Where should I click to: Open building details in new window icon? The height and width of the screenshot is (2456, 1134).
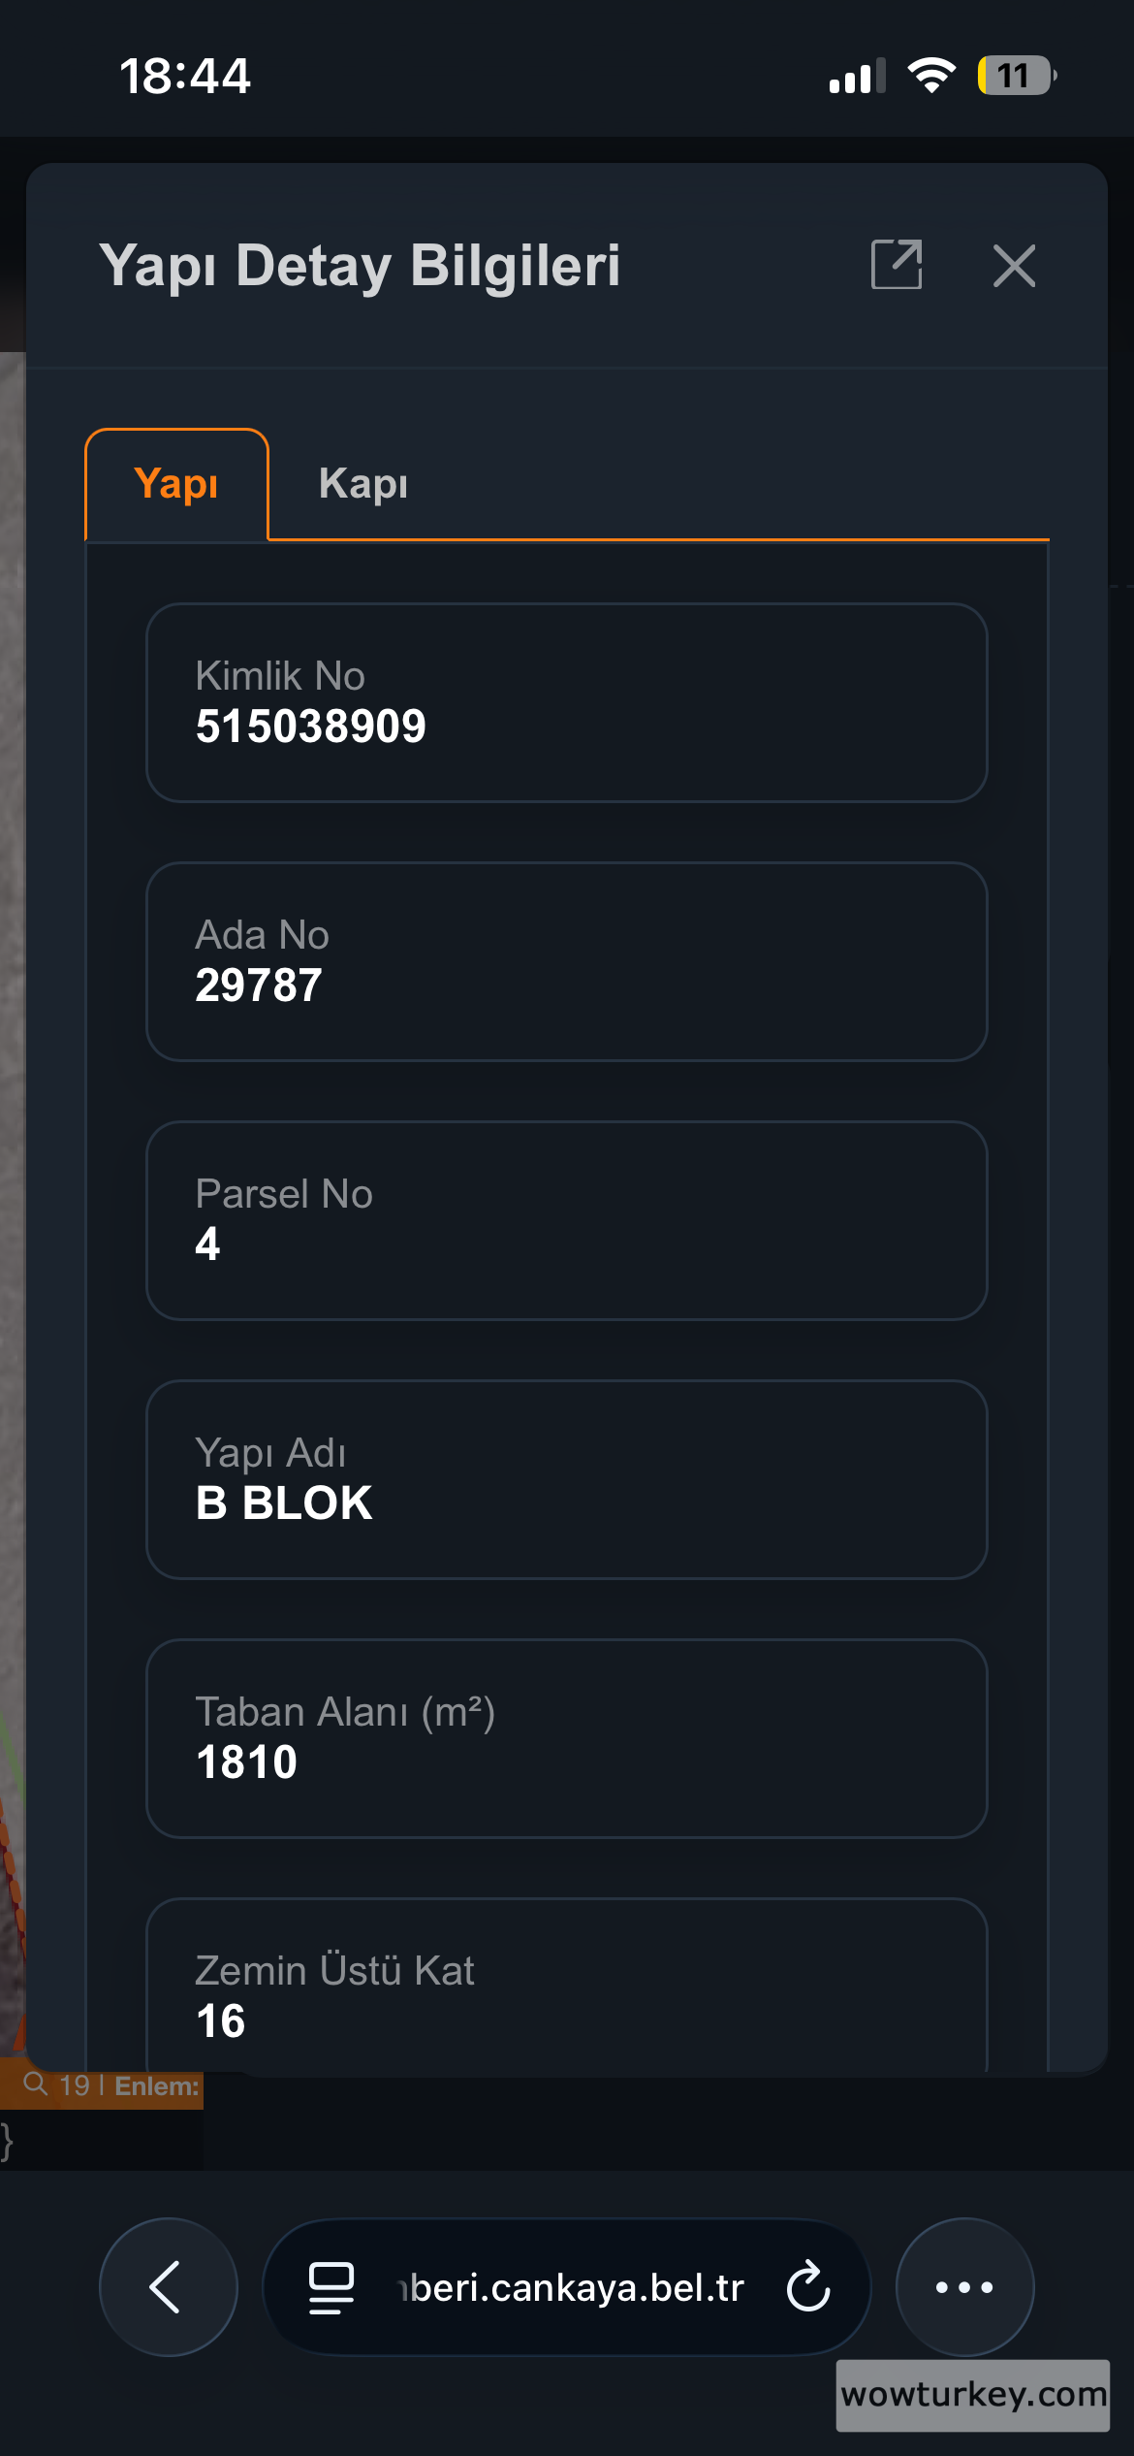click(x=897, y=265)
